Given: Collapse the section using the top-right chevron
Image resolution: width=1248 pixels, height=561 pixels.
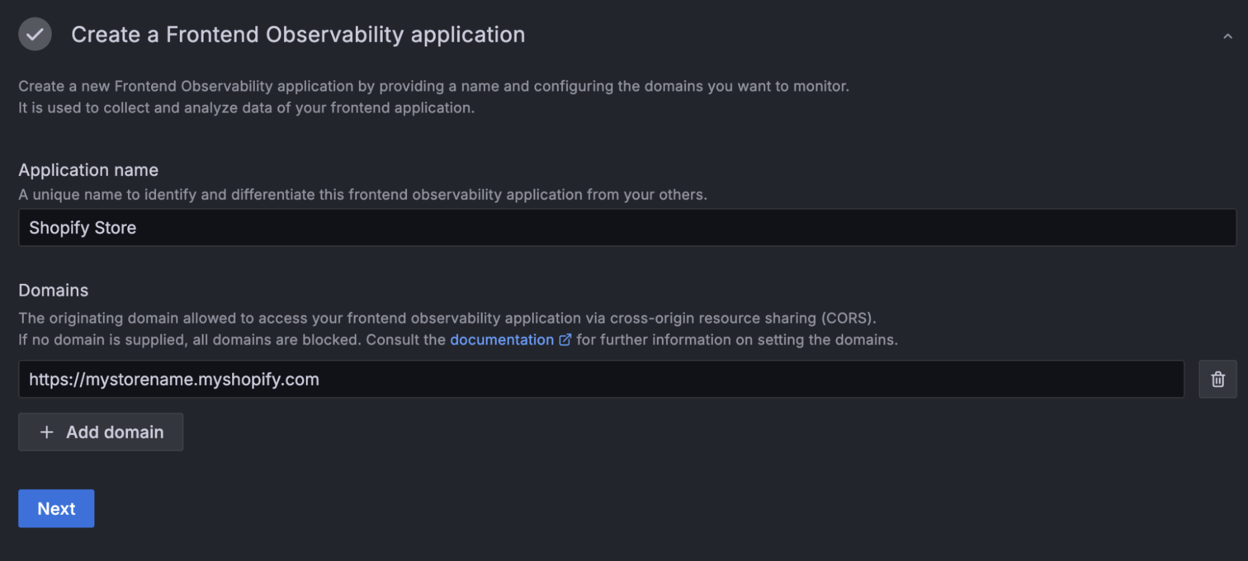Looking at the screenshot, I should tap(1227, 36).
